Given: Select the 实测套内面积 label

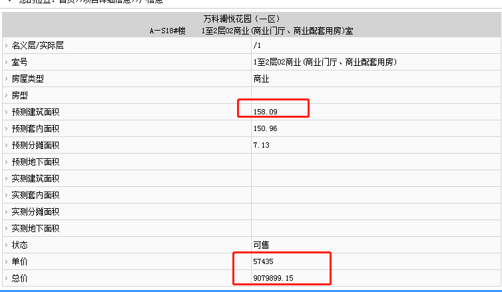Looking at the screenshot, I should (35, 195).
